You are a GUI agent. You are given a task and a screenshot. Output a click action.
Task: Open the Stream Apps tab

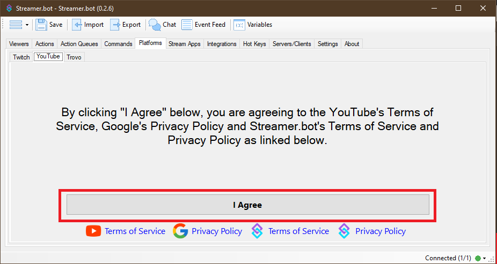(185, 44)
